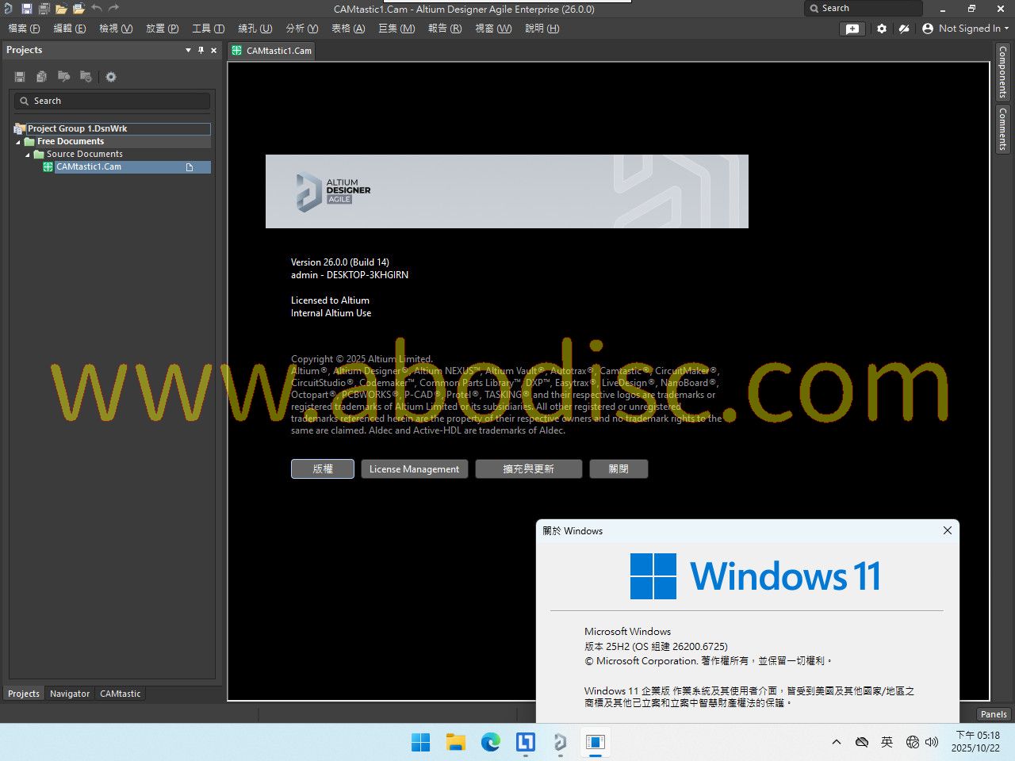This screenshot has height=761, width=1015.
Task: Collapse the Free Documents tree node
Action: pos(18,142)
